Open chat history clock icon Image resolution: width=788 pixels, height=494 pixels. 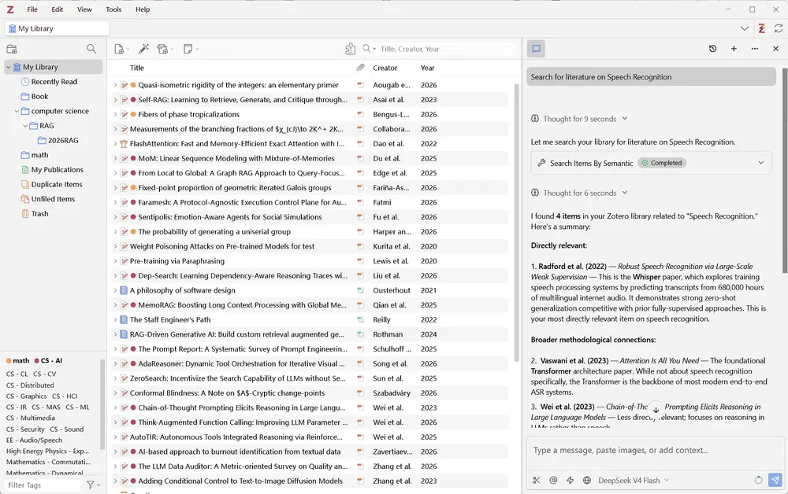tap(712, 49)
